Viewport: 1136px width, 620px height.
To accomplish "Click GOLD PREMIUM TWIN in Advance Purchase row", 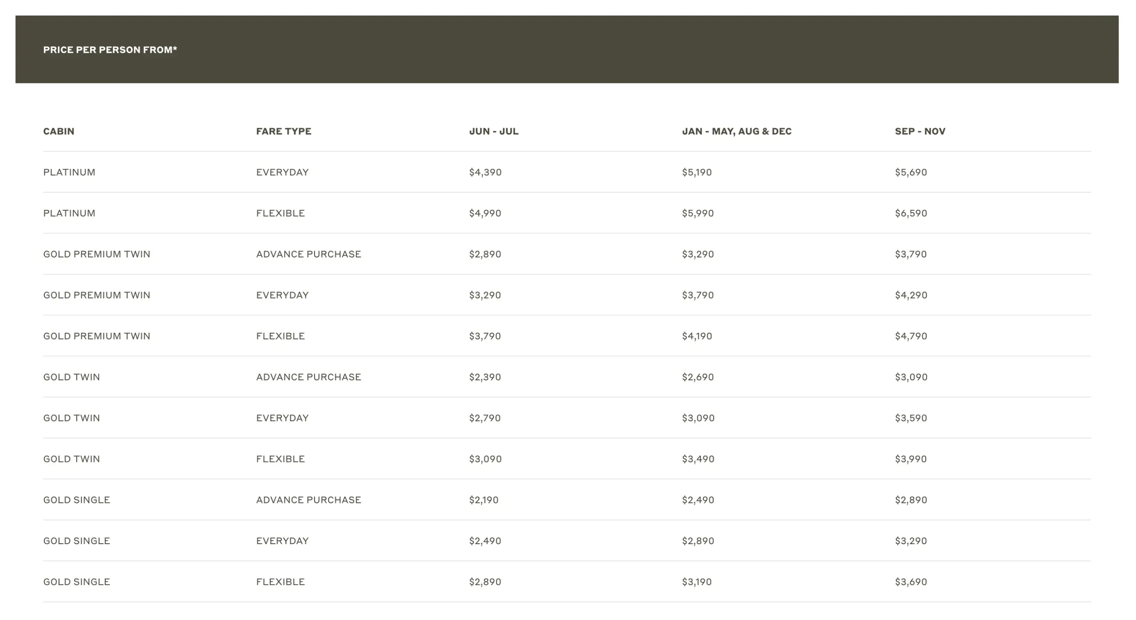I will tap(97, 254).
